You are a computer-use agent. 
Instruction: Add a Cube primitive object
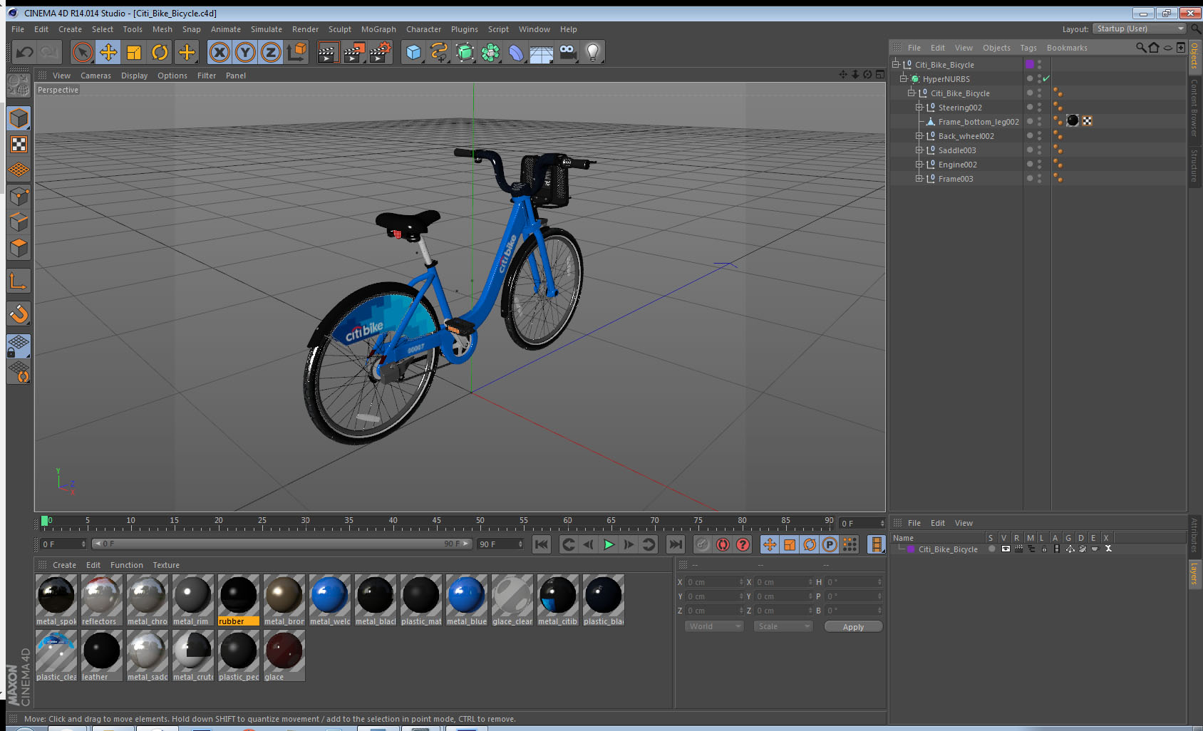[x=413, y=52]
